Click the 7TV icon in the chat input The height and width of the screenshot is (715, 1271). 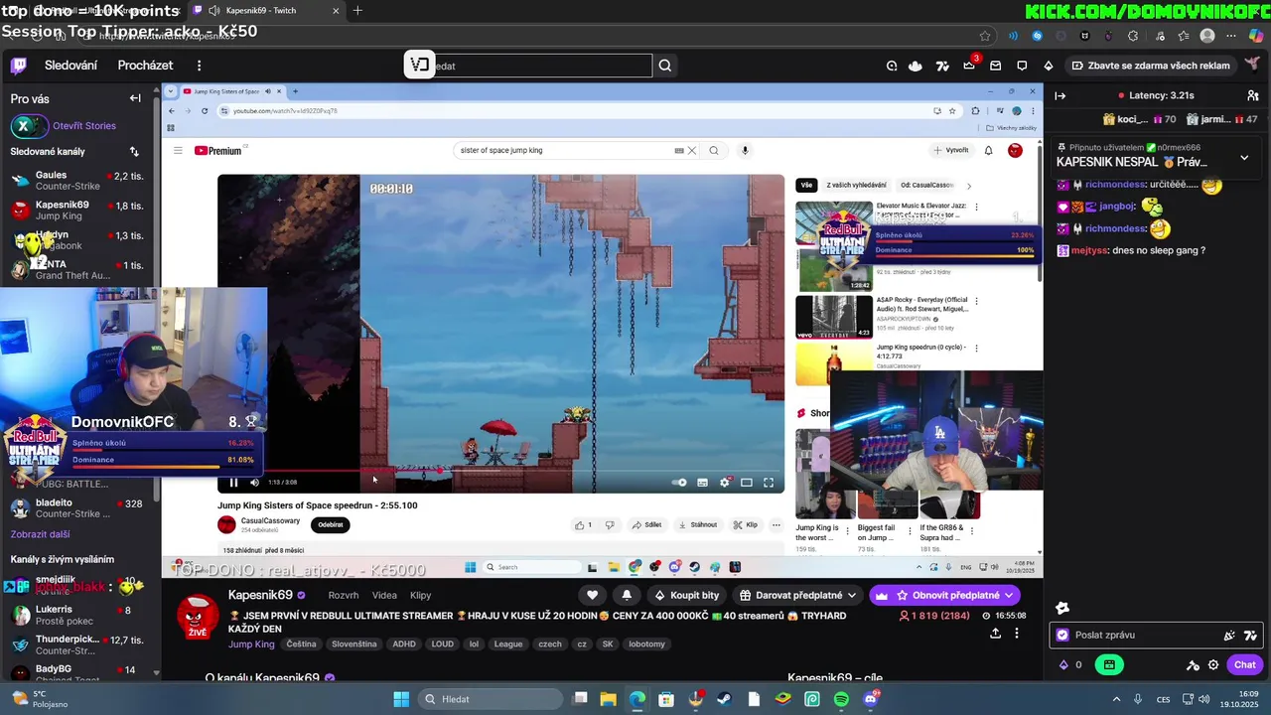click(x=1250, y=635)
